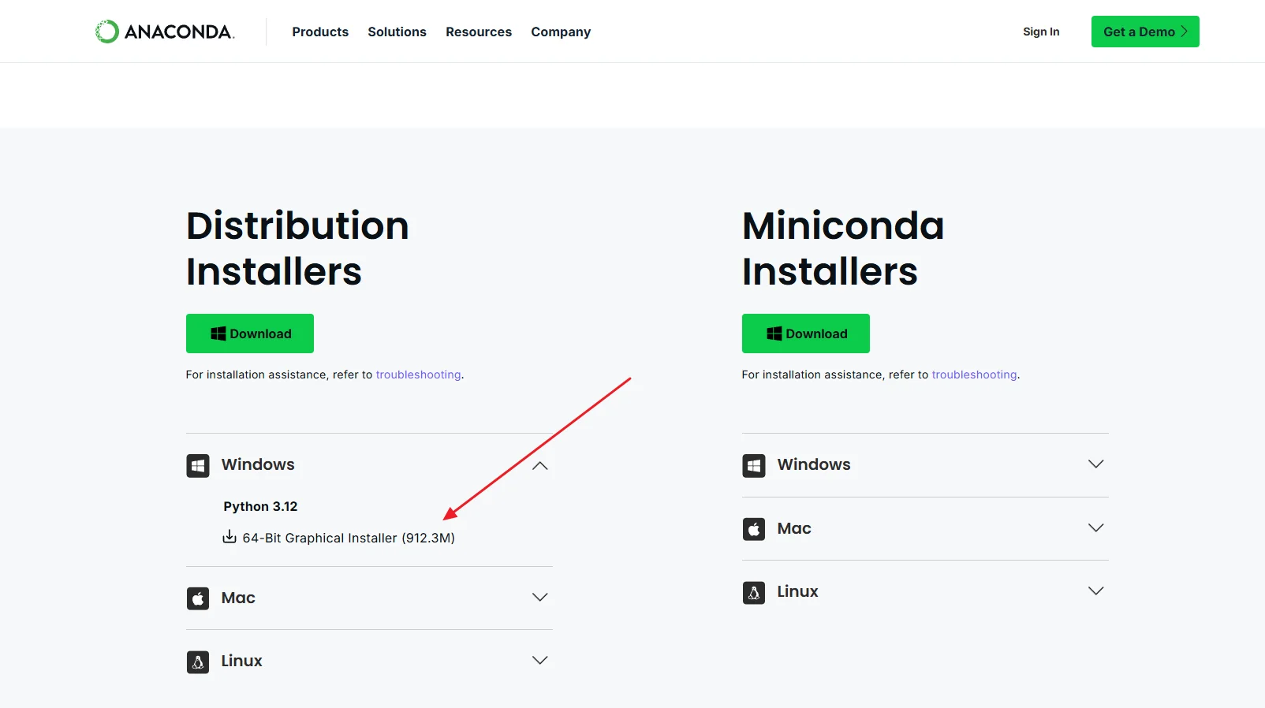Screen dimensions: 1265x708
Task: Open the Products menu
Action: pyautogui.click(x=320, y=32)
